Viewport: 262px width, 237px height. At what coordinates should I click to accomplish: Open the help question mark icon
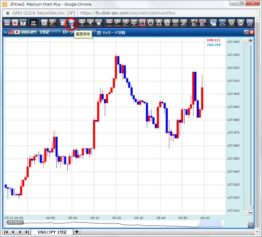click(x=250, y=23)
